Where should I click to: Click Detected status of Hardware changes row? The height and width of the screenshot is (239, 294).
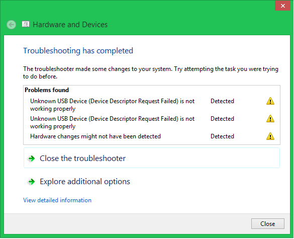click(222, 136)
